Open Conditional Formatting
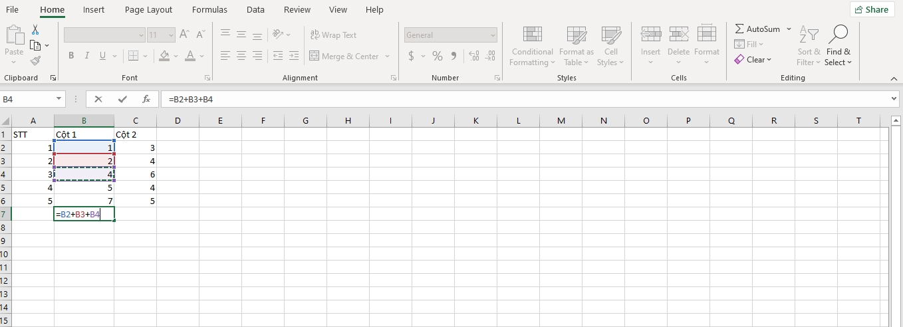Viewport: 903px width, 327px height. click(x=531, y=46)
